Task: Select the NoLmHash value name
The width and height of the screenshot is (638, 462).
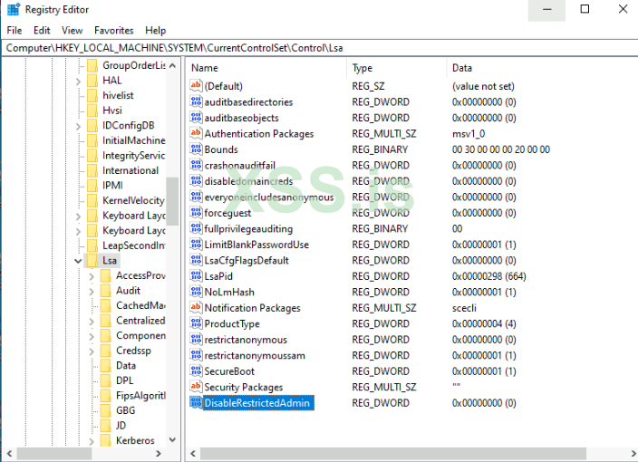Action: tap(229, 292)
